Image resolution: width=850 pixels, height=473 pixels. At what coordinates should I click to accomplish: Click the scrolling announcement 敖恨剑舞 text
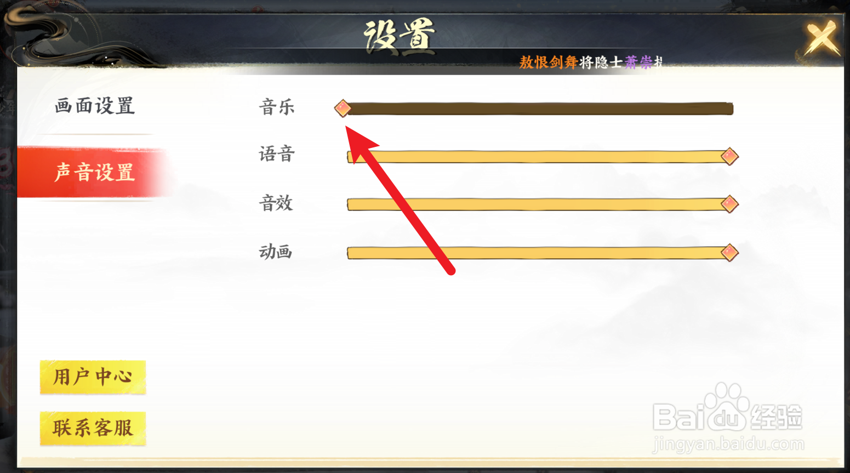coord(549,62)
